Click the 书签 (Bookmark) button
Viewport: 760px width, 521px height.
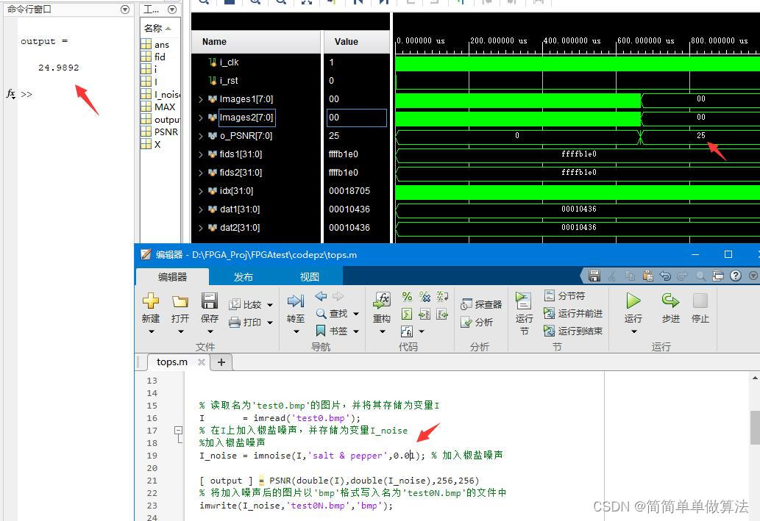(x=332, y=331)
